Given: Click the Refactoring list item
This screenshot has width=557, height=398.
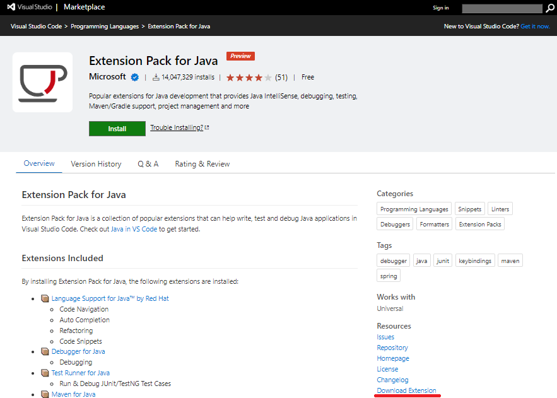Looking at the screenshot, I should [76, 331].
